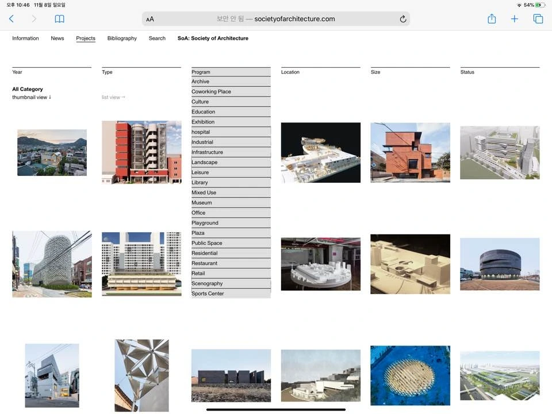Open the Projects menu item
The height and width of the screenshot is (414, 552).
[86, 38]
